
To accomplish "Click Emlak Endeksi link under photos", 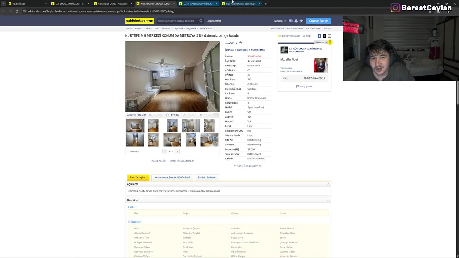I will pos(158,161).
